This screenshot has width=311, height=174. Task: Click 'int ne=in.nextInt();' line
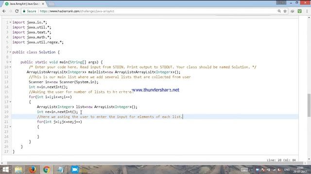pyautogui.click(x=57, y=112)
